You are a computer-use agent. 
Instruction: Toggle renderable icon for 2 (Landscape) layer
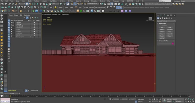pyautogui.click(x=34, y=26)
